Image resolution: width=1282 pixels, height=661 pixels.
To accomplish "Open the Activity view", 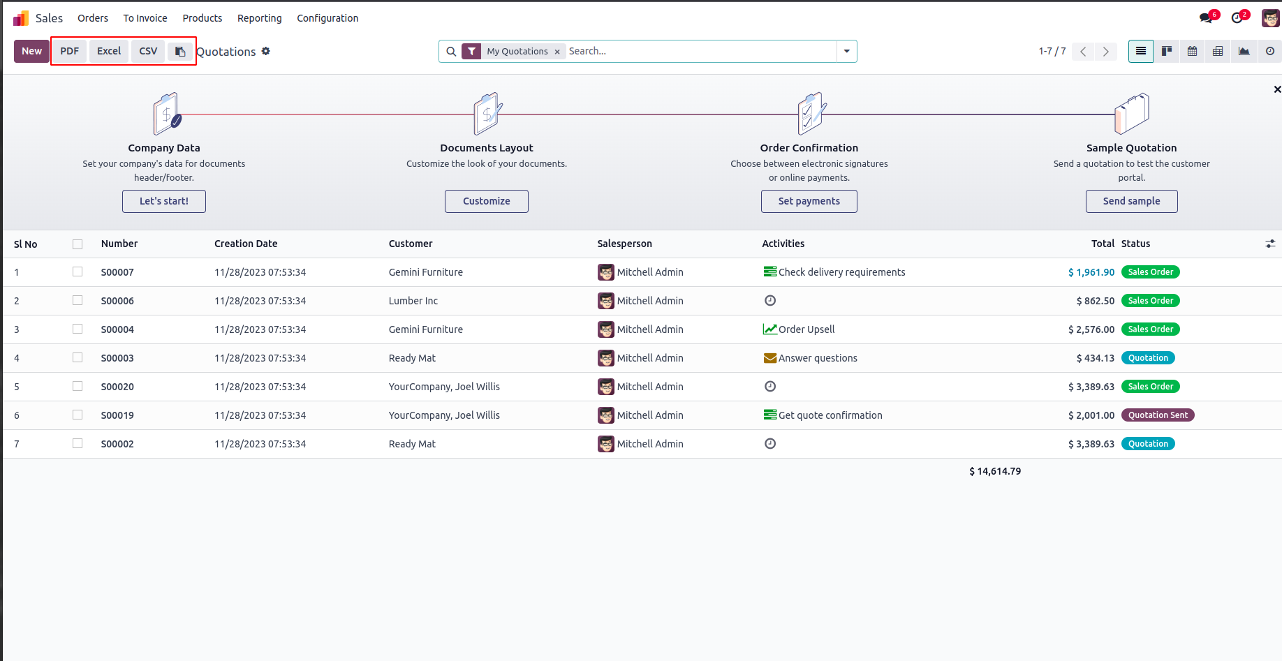I will pyautogui.click(x=1269, y=51).
